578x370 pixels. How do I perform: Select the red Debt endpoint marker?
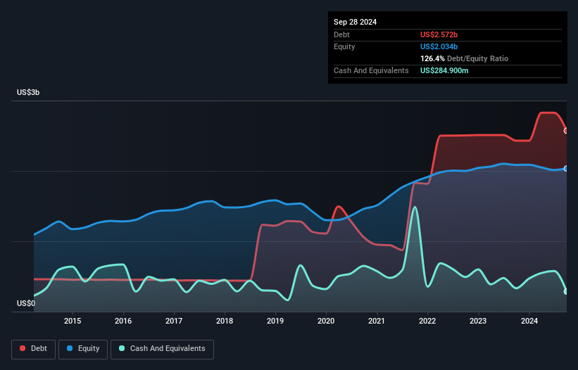(566, 131)
